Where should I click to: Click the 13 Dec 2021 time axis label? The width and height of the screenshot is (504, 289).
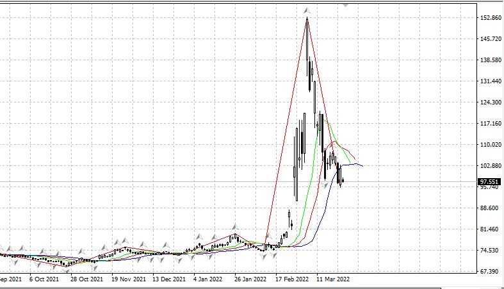tap(169, 279)
